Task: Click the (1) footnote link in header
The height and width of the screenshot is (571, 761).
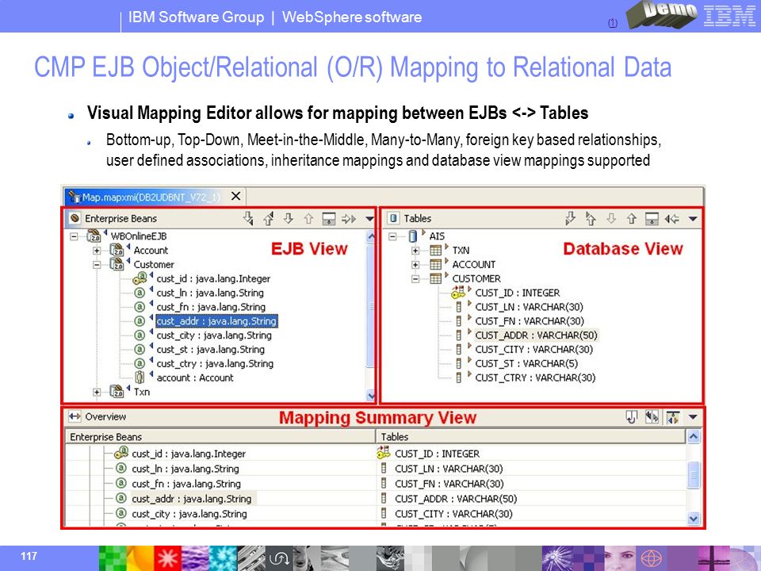Action: pos(613,23)
